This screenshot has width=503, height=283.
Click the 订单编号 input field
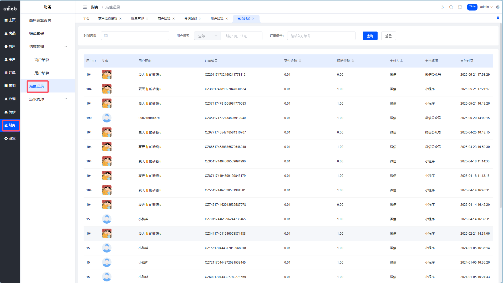tap(321, 36)
